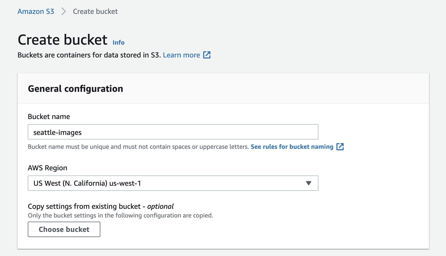Click the Create bucket page title
This screenshot has height=256, width=446.
click(63, 40)
